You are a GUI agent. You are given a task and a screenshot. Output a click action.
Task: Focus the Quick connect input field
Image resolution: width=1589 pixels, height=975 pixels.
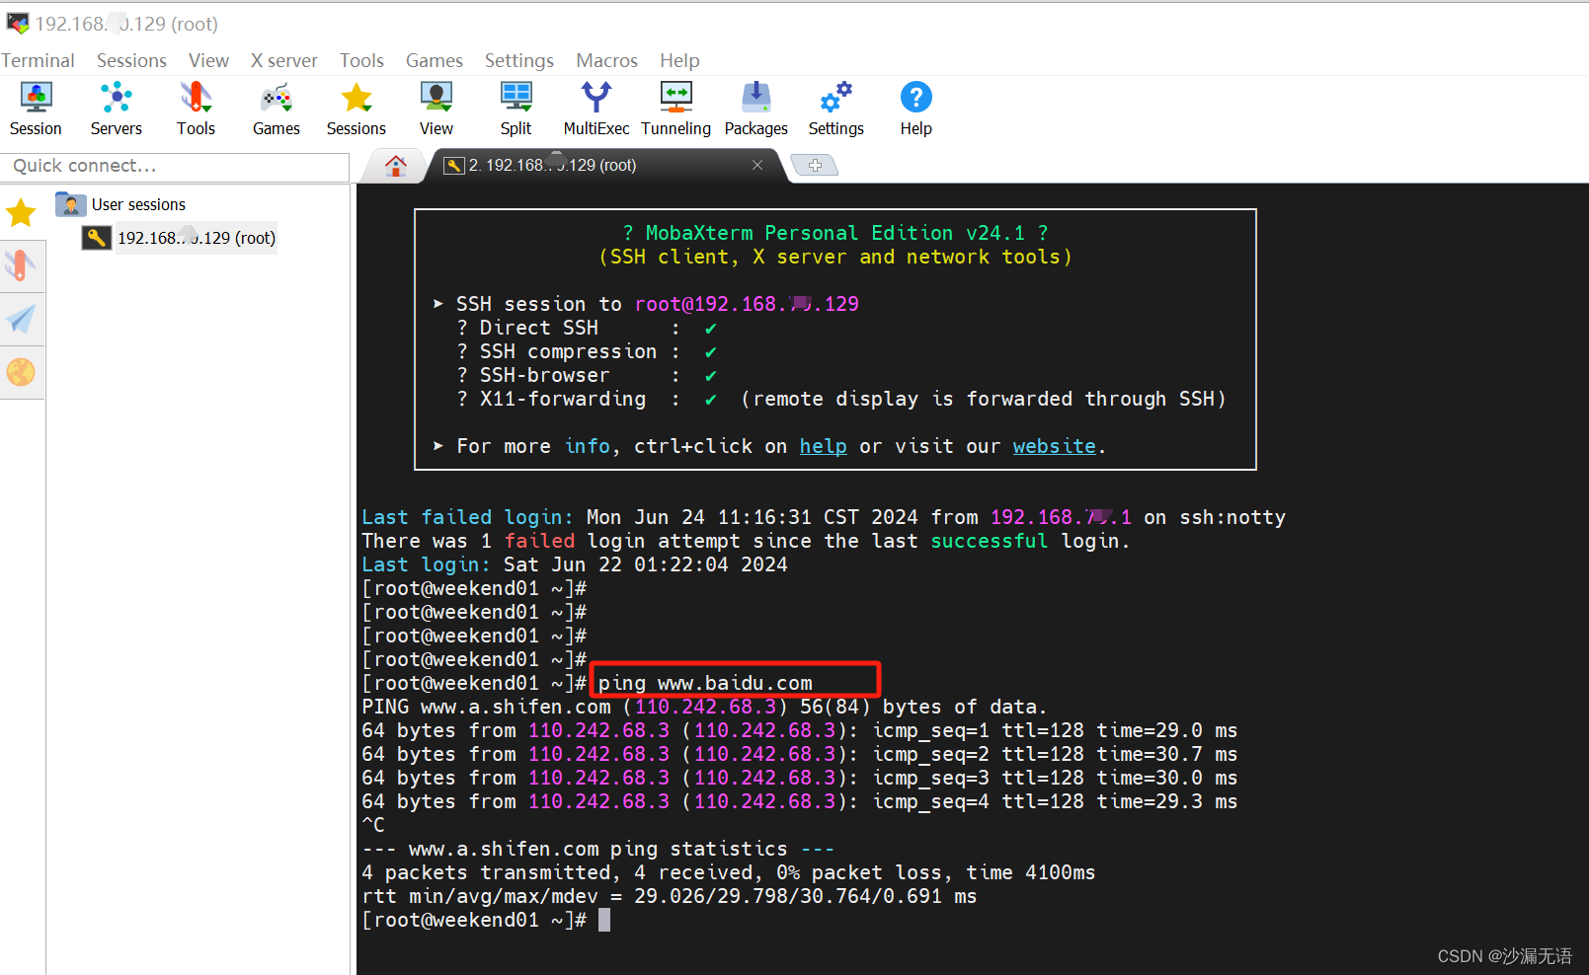tap(175, 166)
